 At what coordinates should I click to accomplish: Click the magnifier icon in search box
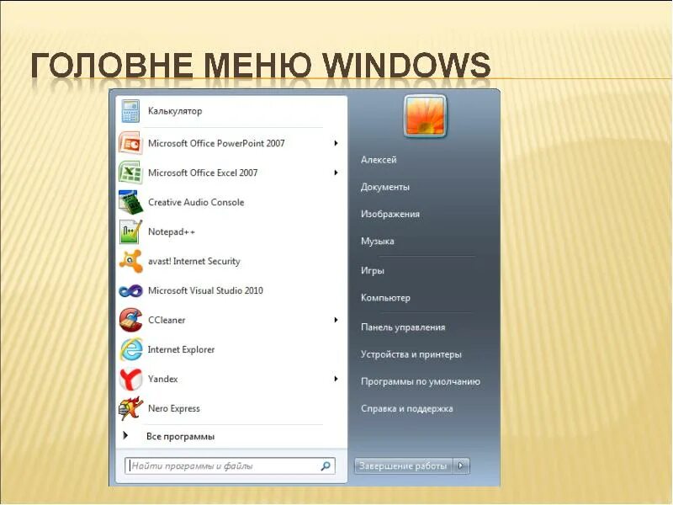[x=326, y=466]
